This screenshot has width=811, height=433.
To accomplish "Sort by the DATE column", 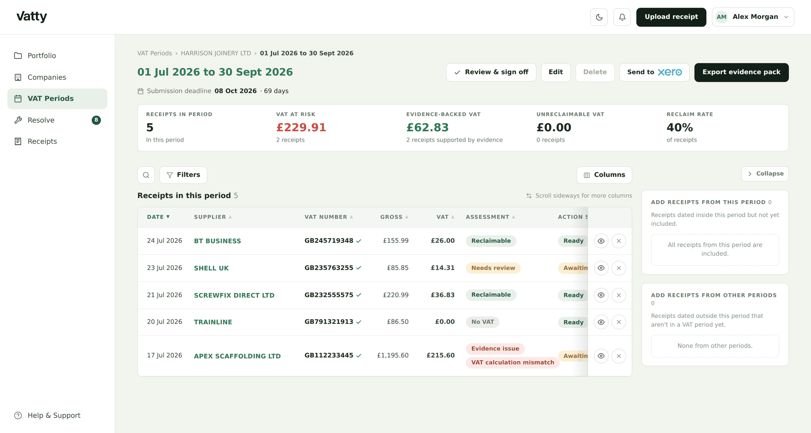I will click(x=158, y=217).
